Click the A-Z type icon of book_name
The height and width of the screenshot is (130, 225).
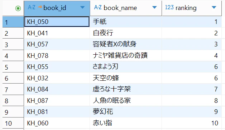tap(98, 7)
